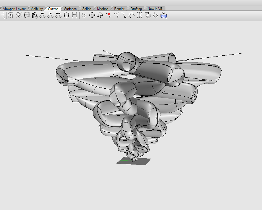Screen dimensions: 262x210
Task: Click the circle with four handles icon
Action: 92,15
